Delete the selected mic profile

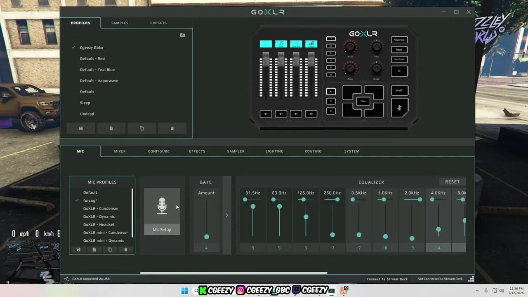(x=126, y=250)
